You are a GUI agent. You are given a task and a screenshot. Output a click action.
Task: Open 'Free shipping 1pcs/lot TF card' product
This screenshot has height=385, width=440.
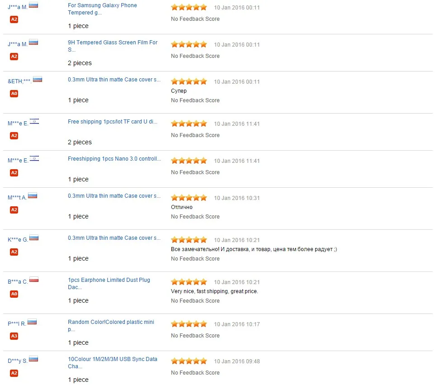(113, 122)
